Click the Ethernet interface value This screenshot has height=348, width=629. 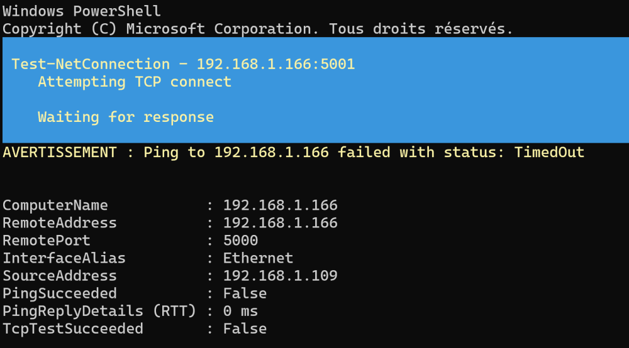click(258, 258)
